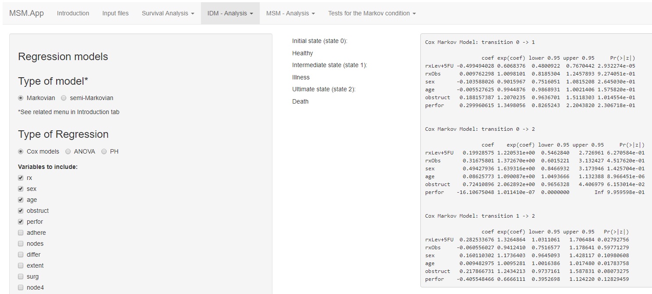Check the nodes variable checkbox
Image resolution: width=652 pixels, height=294 pixels.
click(x=21, y=244)
